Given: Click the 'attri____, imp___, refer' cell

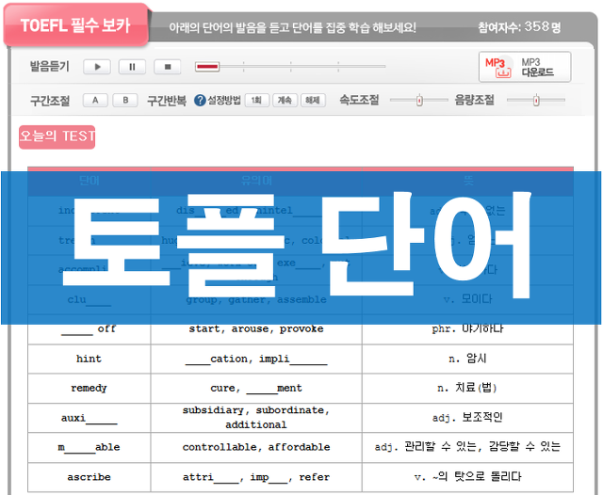Looking at the screenshot, I should tap(256, 477).
